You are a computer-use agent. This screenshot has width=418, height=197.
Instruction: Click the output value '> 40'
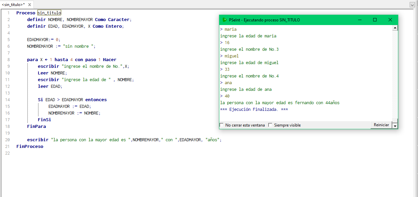pos(225,96)
